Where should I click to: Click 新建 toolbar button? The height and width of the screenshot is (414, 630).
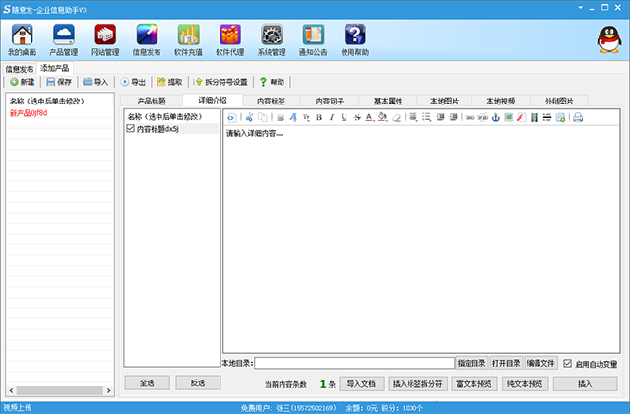(23, 82)
